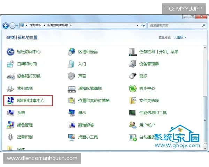Click the 鼠标 text label
Image resolution: width=209 pixels, height=167 pixels.
coord(143,76)
